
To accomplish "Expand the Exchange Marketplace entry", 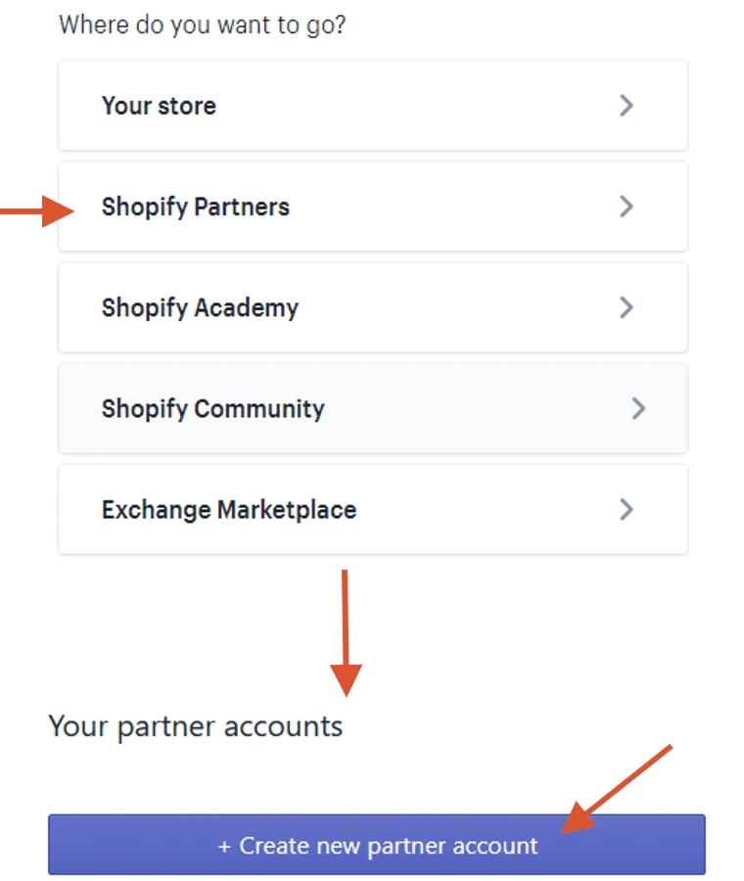I will click(372, 509).
